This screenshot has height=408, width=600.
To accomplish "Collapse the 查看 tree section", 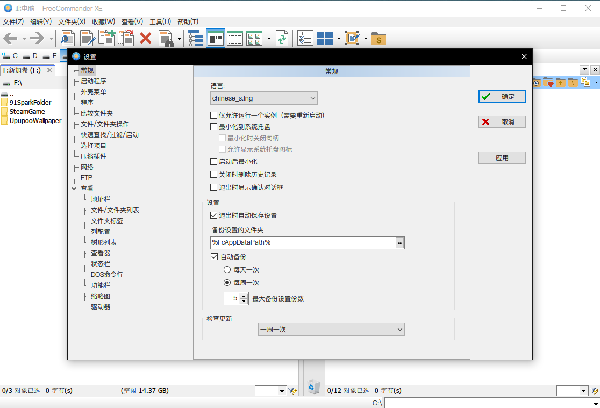I will click(74, 188).
